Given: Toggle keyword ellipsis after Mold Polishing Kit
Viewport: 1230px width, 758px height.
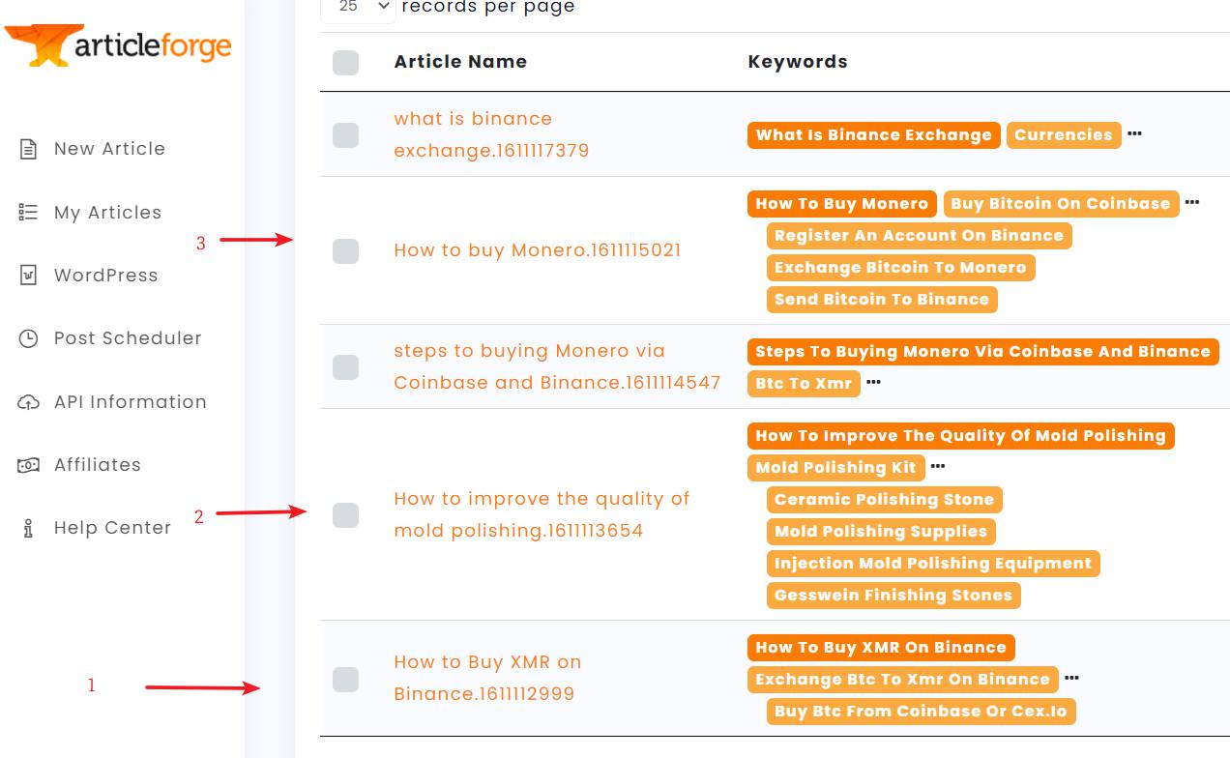Looking at the screenshot, I should click(937, 466).
